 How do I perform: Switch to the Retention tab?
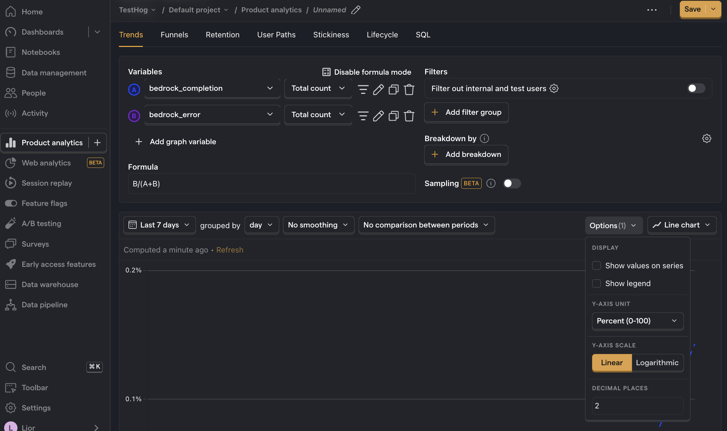click(x=223, y=35)
